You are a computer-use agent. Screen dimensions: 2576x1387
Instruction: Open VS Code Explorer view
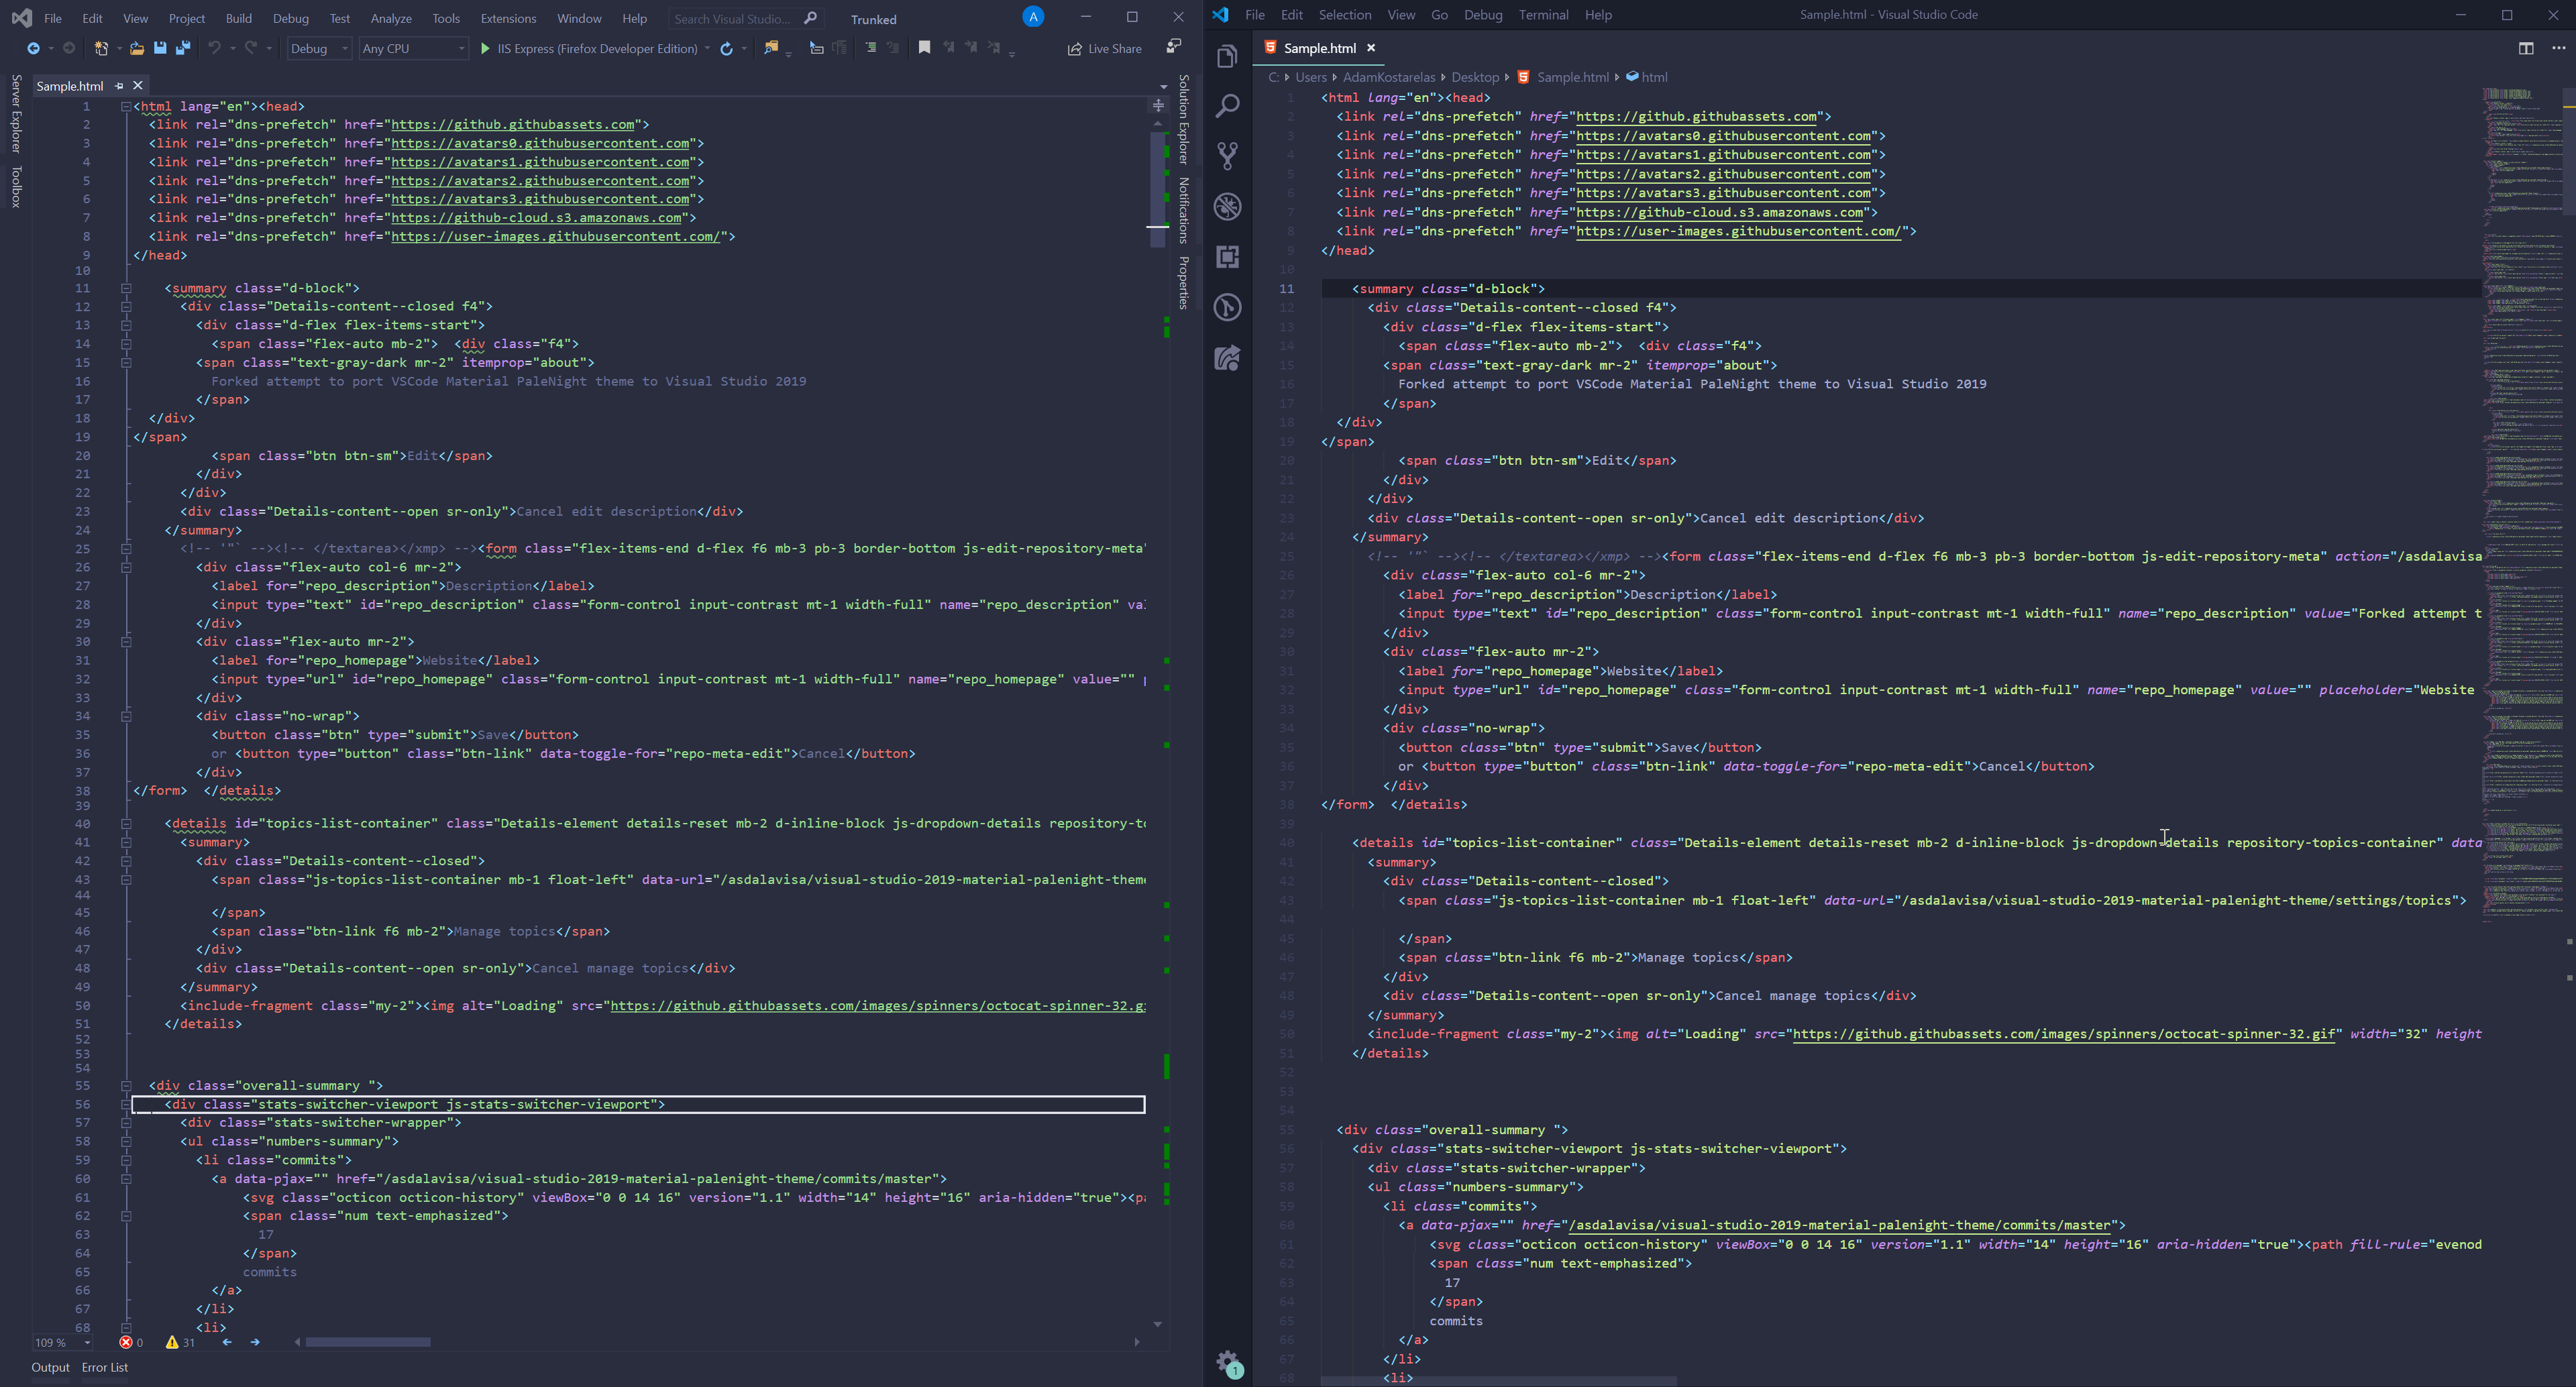click(1227, 56)
